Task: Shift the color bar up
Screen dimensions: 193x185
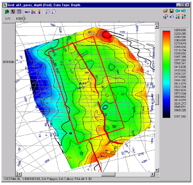Action: click(x=184, y=17)
